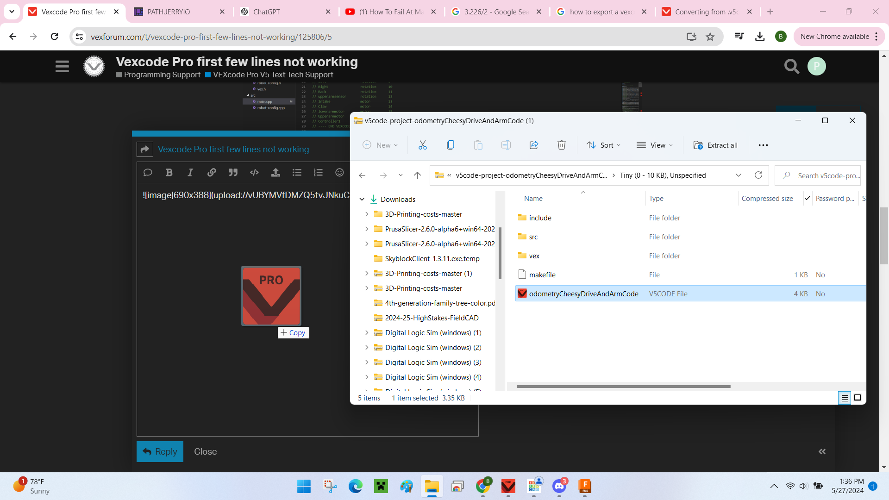Open VEXcode Pro V5 Text Tech Support link
Screen dimensions: 889x500
pos(269,75)
